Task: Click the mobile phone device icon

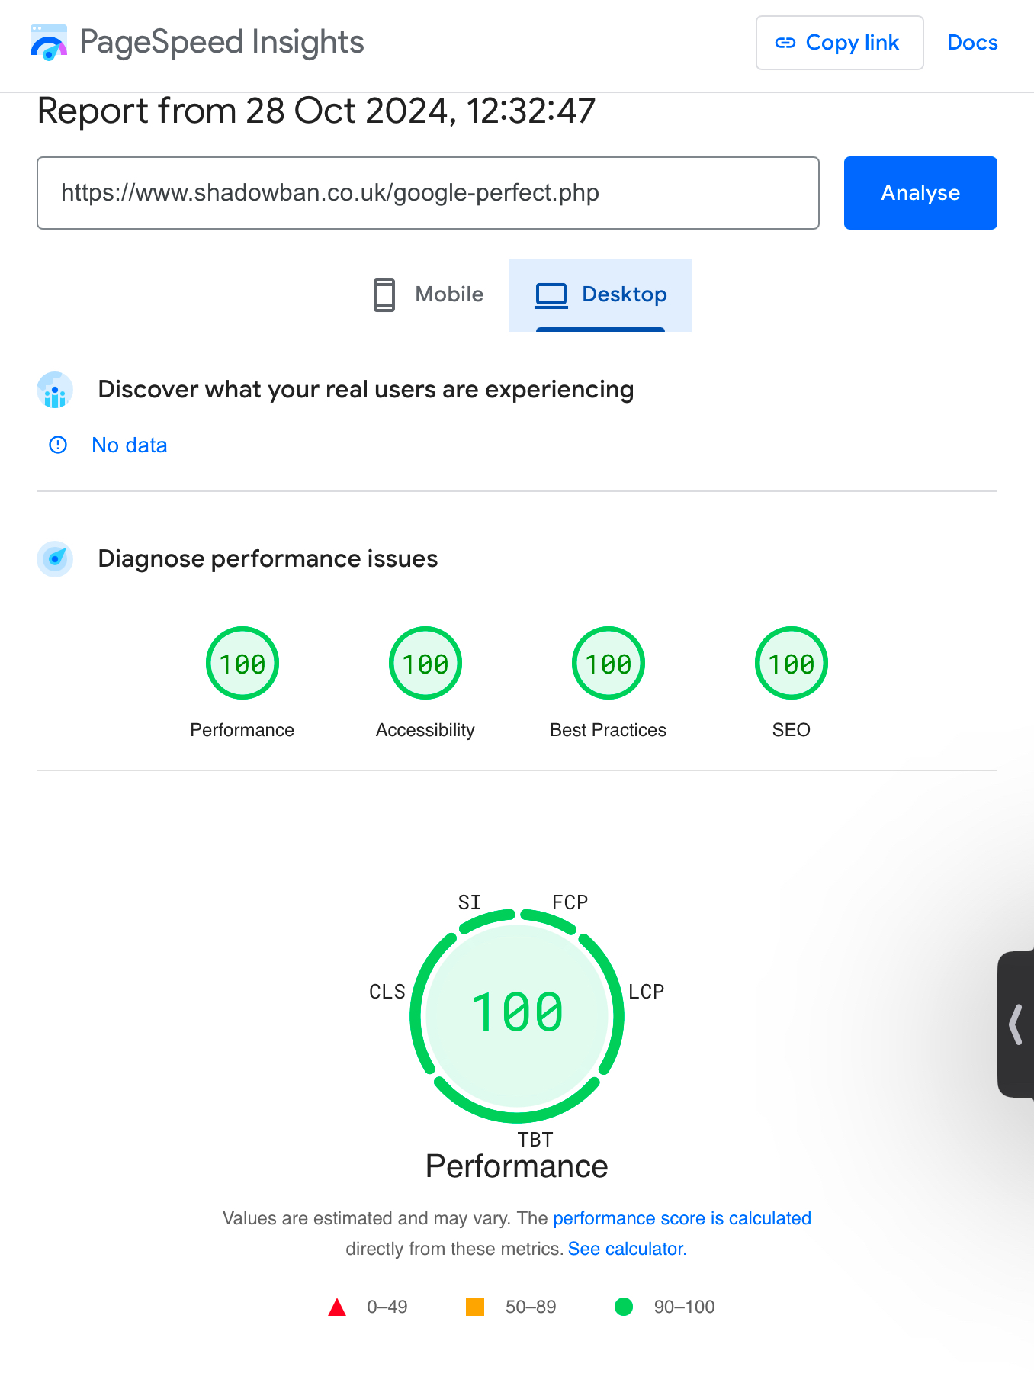Action: click(384, 294)
